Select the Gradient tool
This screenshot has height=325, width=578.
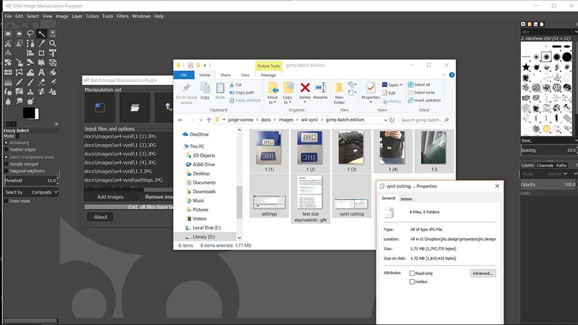[x=8, y=82]
